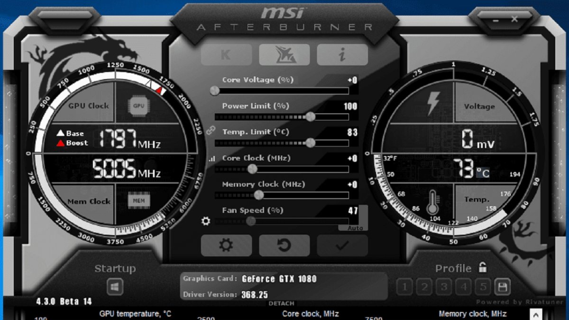Click the Voltage label in the right gauge
The image size is (569, 320).
tap(479, 106)
